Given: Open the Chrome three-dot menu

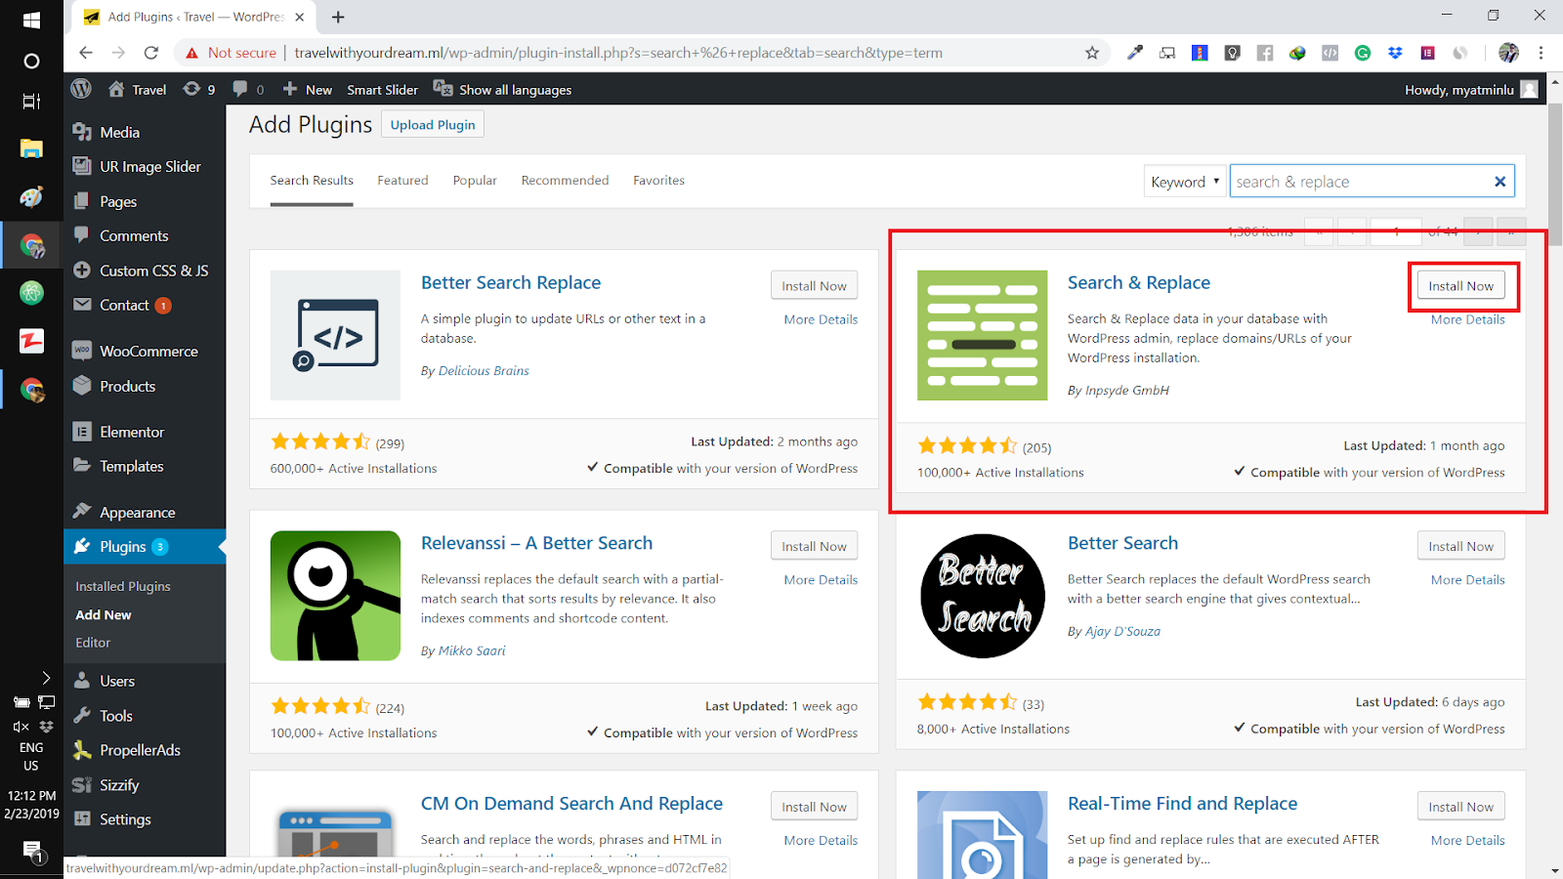Looking at the screenshot, I should (1541, 53).
